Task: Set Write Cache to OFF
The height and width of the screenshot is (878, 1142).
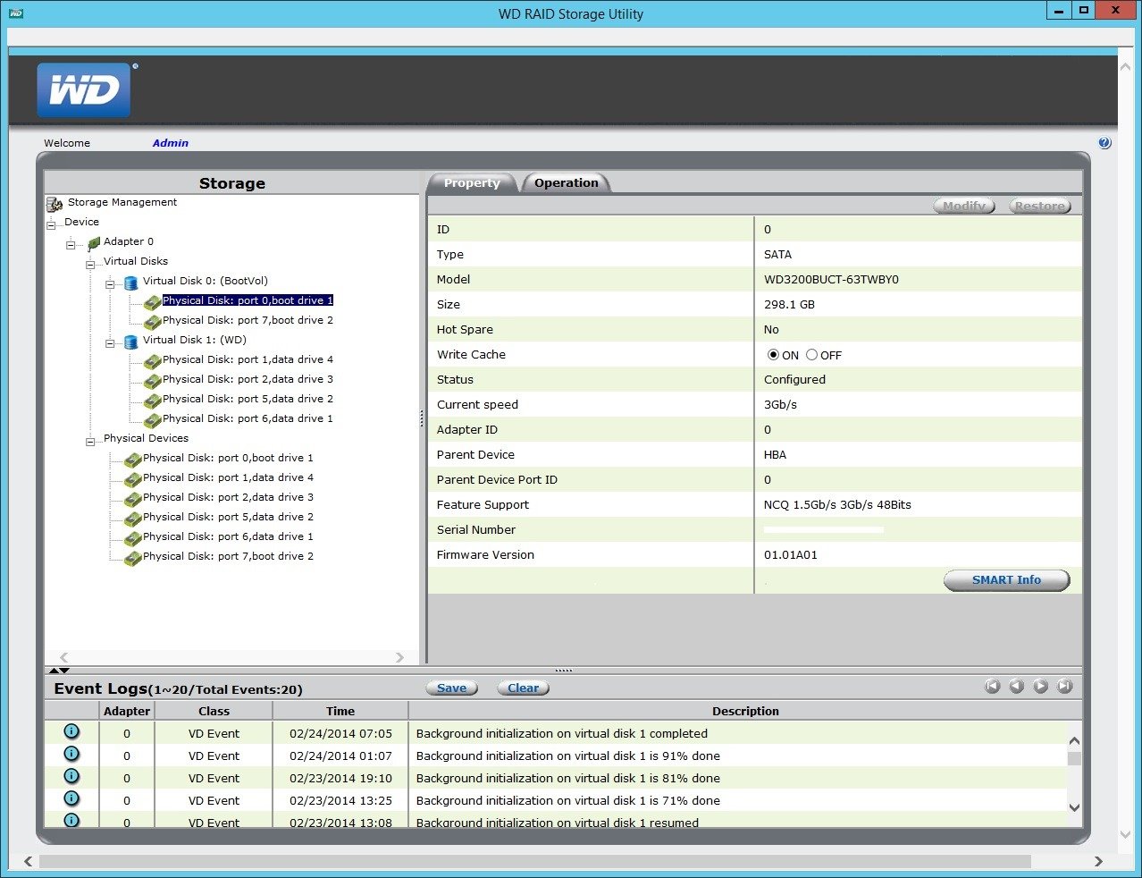Action: 811,355
